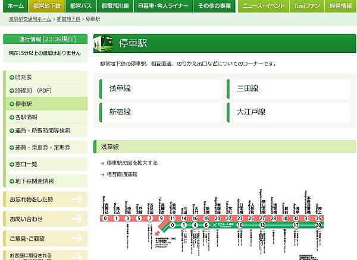
Task: Select the 都営地下鉄 navigation tab
Action: [46, 6]
